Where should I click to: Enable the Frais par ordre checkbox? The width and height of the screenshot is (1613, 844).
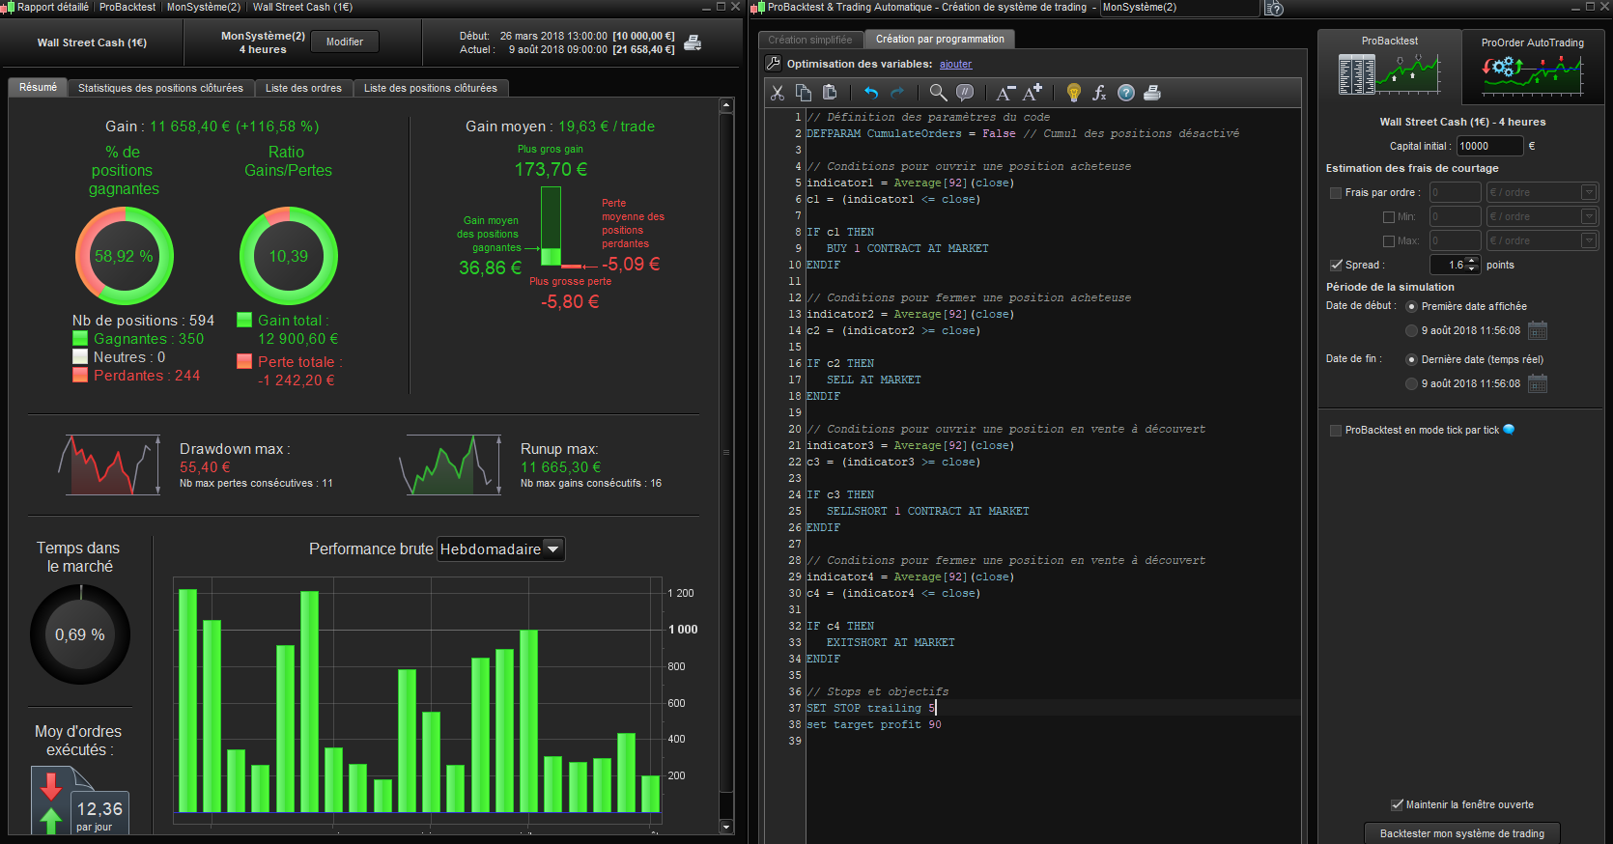click(1336, 193)
